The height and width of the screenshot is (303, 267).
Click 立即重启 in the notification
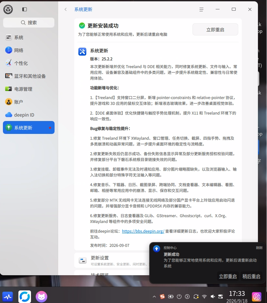tap(228, 277)
